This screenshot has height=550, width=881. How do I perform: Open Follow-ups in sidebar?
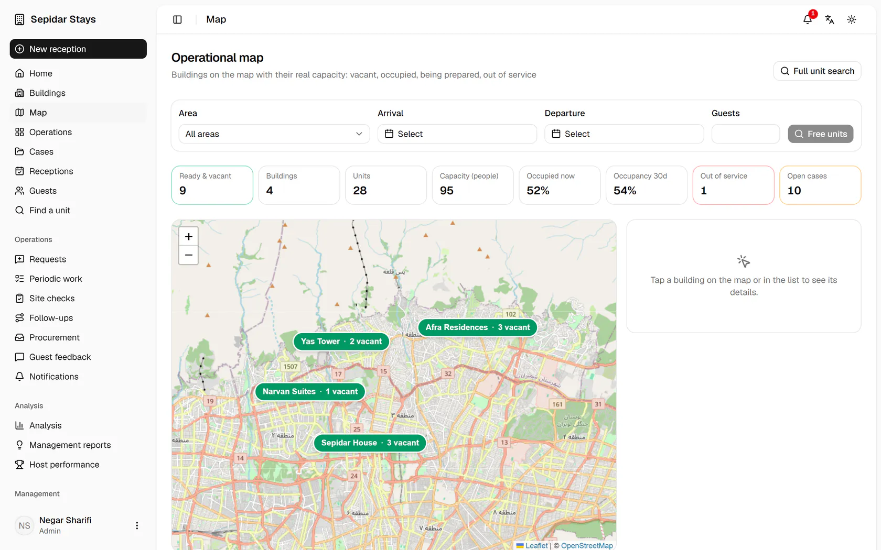pos(78,318)
